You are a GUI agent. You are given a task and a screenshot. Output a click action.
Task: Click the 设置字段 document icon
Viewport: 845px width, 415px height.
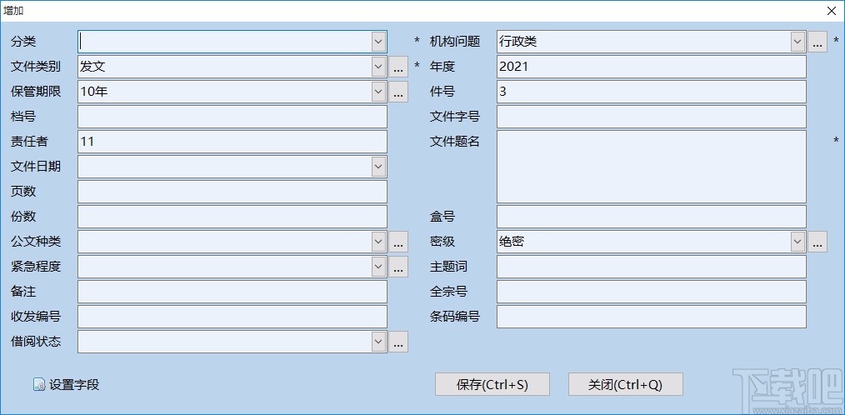coord(39,385)
